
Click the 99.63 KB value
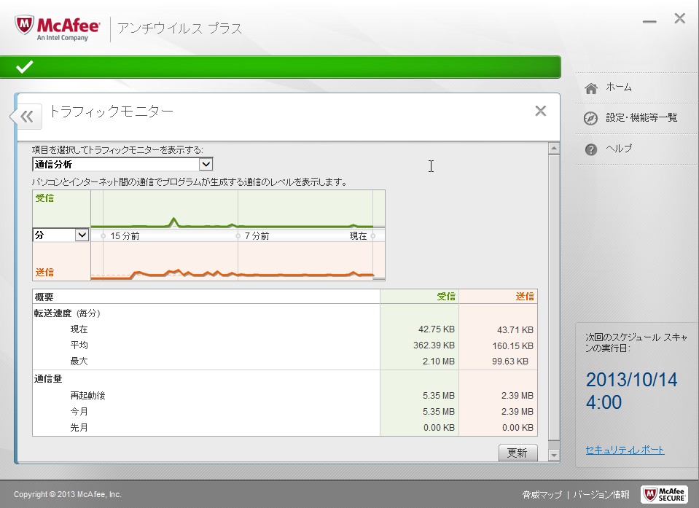pos(510,362)
